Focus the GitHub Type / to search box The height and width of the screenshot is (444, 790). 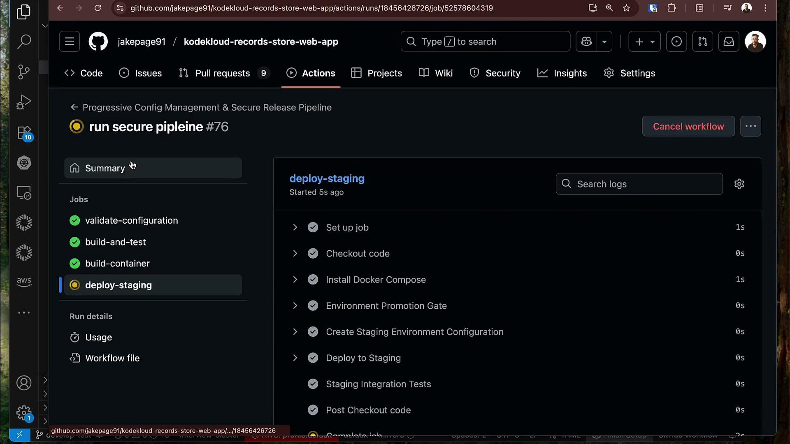tap(485, 42)
